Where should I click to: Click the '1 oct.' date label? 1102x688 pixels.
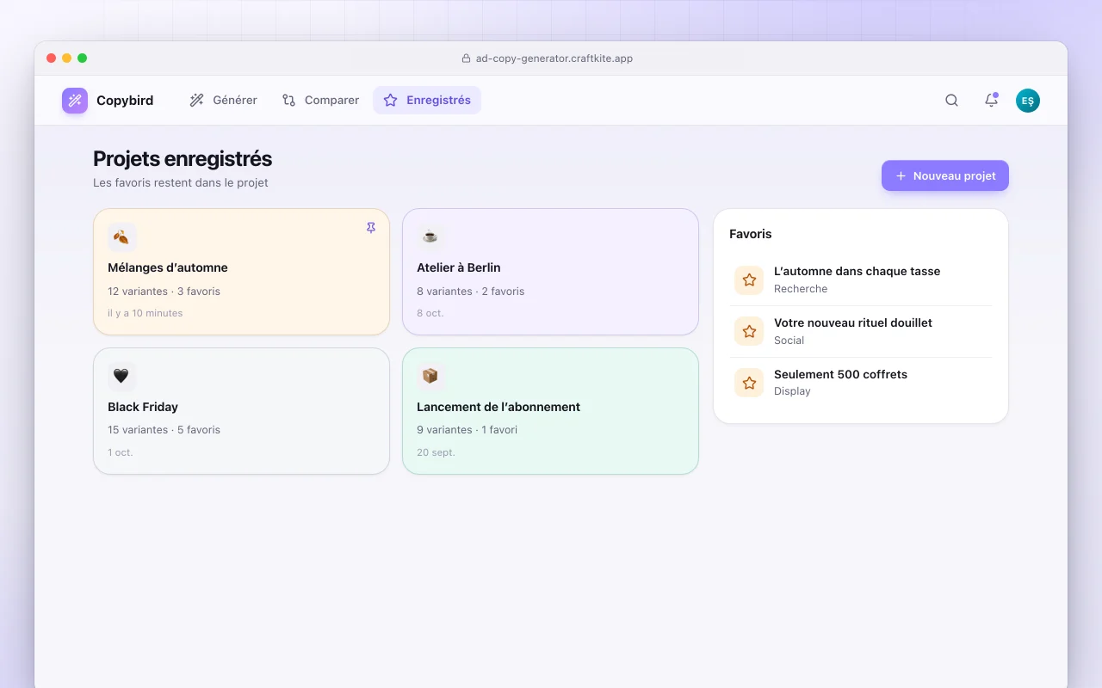tap(121, 452)
